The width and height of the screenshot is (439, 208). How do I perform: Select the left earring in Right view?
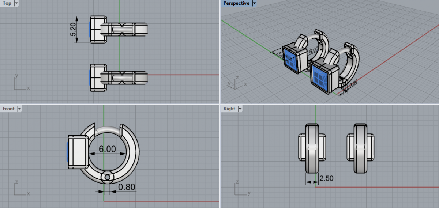312,148
